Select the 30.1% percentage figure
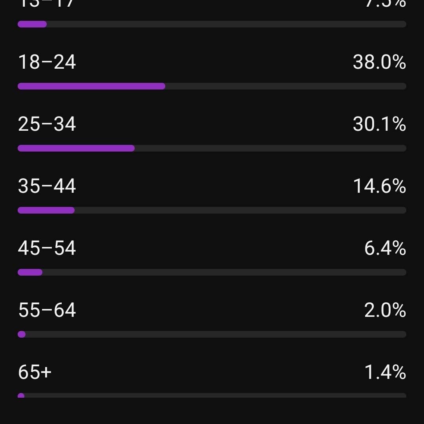Screen dimensions: 424x424 coord(379,124)
